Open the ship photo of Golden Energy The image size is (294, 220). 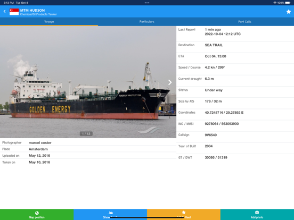point(88,82)
